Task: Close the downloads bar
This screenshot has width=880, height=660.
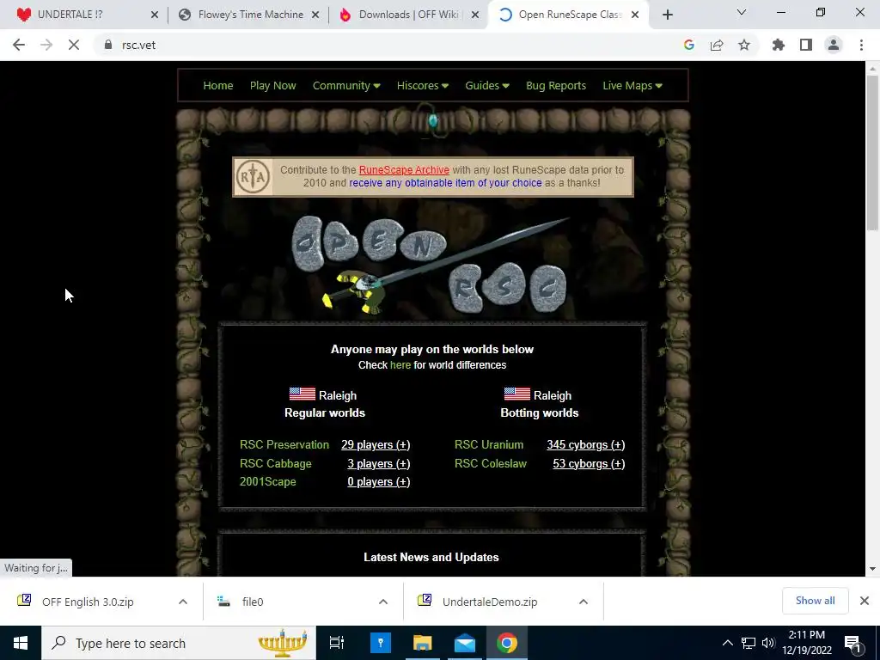Action: pos(865,601)
